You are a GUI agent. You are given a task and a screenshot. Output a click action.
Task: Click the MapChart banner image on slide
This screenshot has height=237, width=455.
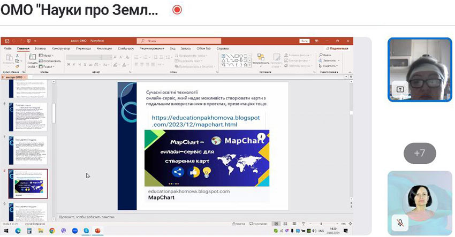207,158
